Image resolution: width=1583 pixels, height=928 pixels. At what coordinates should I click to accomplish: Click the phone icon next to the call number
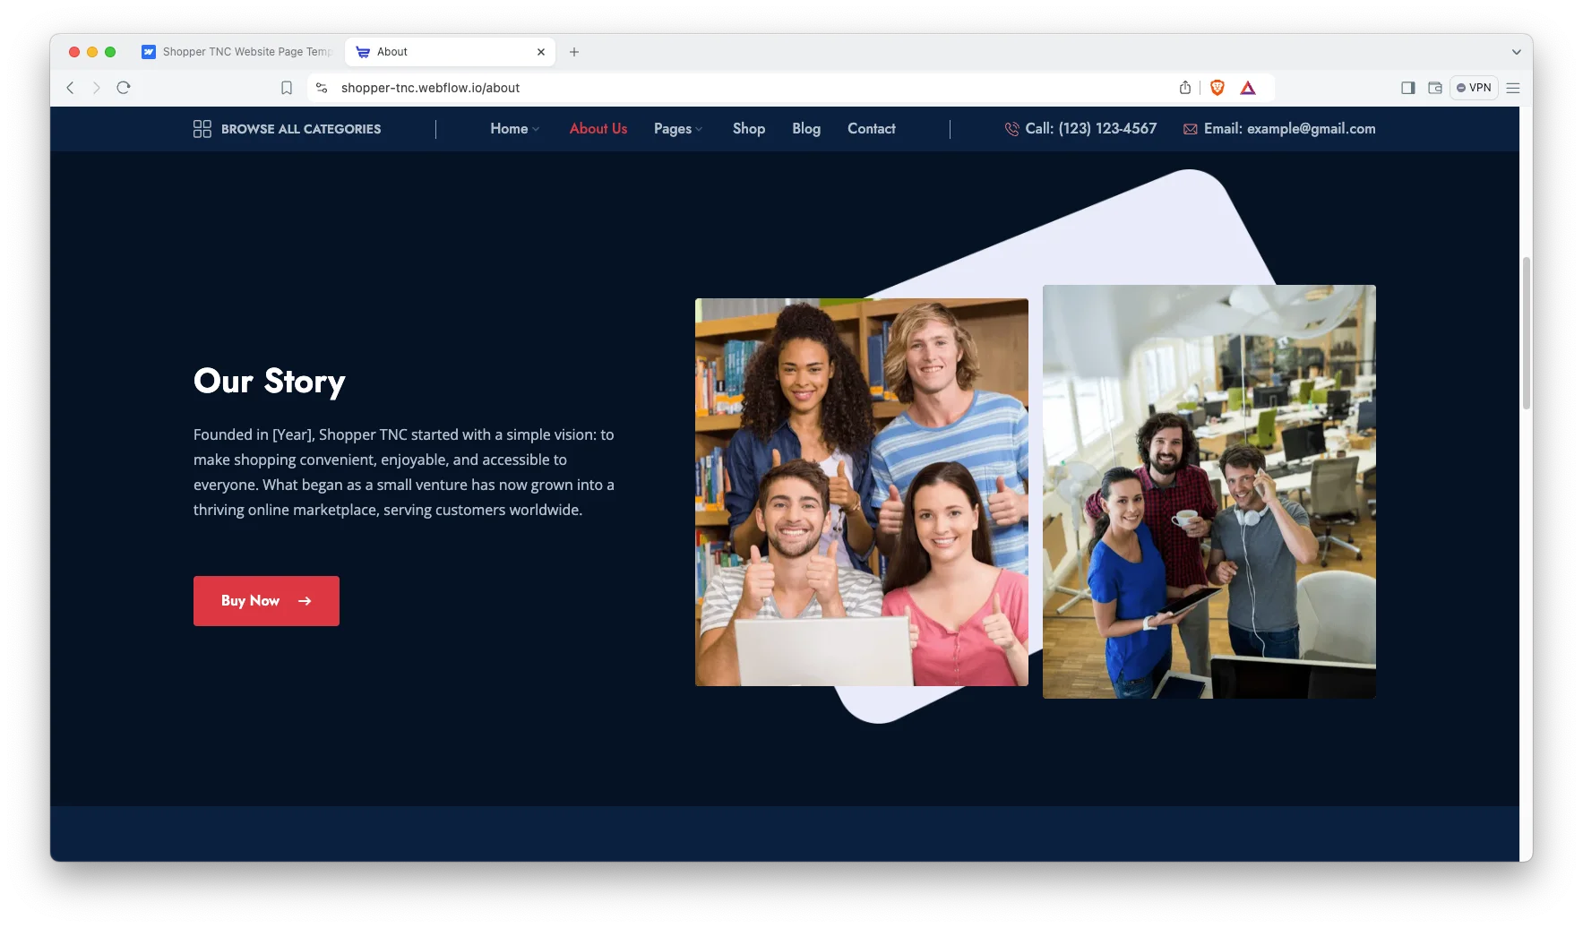coord(1011,129)
